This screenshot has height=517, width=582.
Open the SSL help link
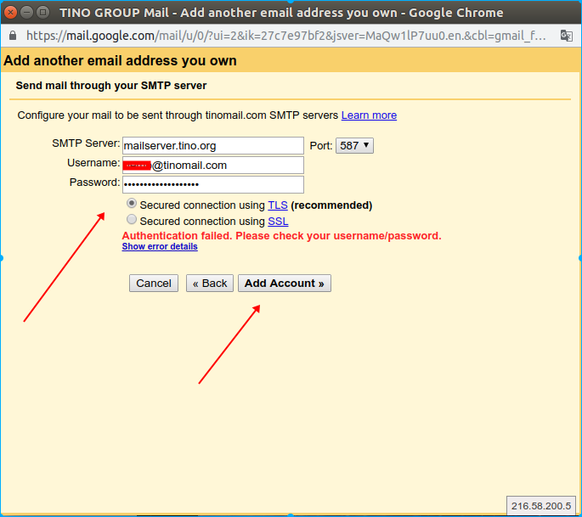(x=278, y=221)
